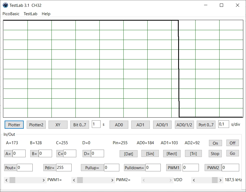Turn output On
Image resolution: width=246 pixels, height=192 pixels.
pyautogui.click(x=215, y=143)
